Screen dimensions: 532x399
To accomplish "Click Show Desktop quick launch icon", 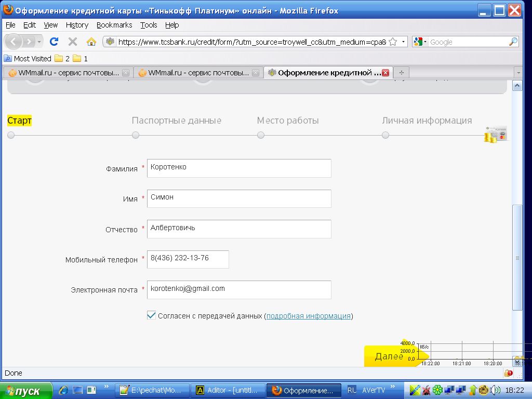I will pyautogui.click(x=78, y=390).
